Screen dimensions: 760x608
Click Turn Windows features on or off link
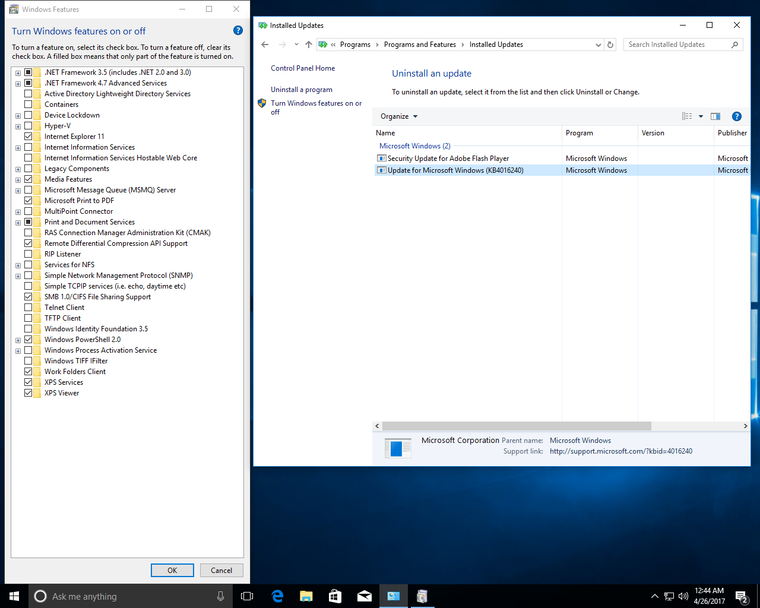[x=316, y=107]
